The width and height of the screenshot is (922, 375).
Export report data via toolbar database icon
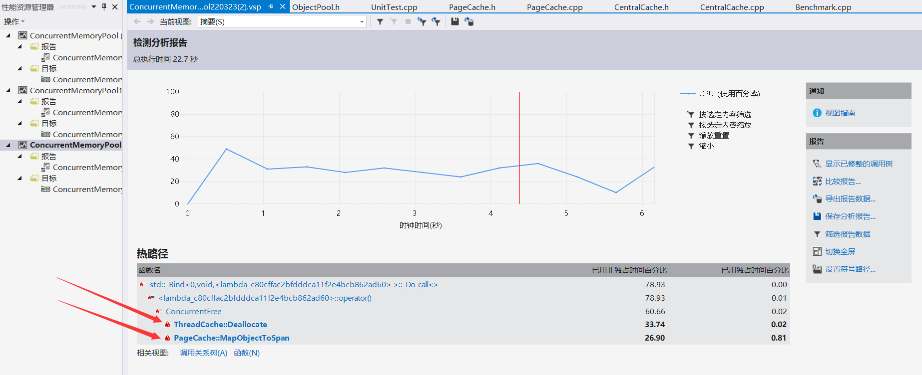coord(469,21)
